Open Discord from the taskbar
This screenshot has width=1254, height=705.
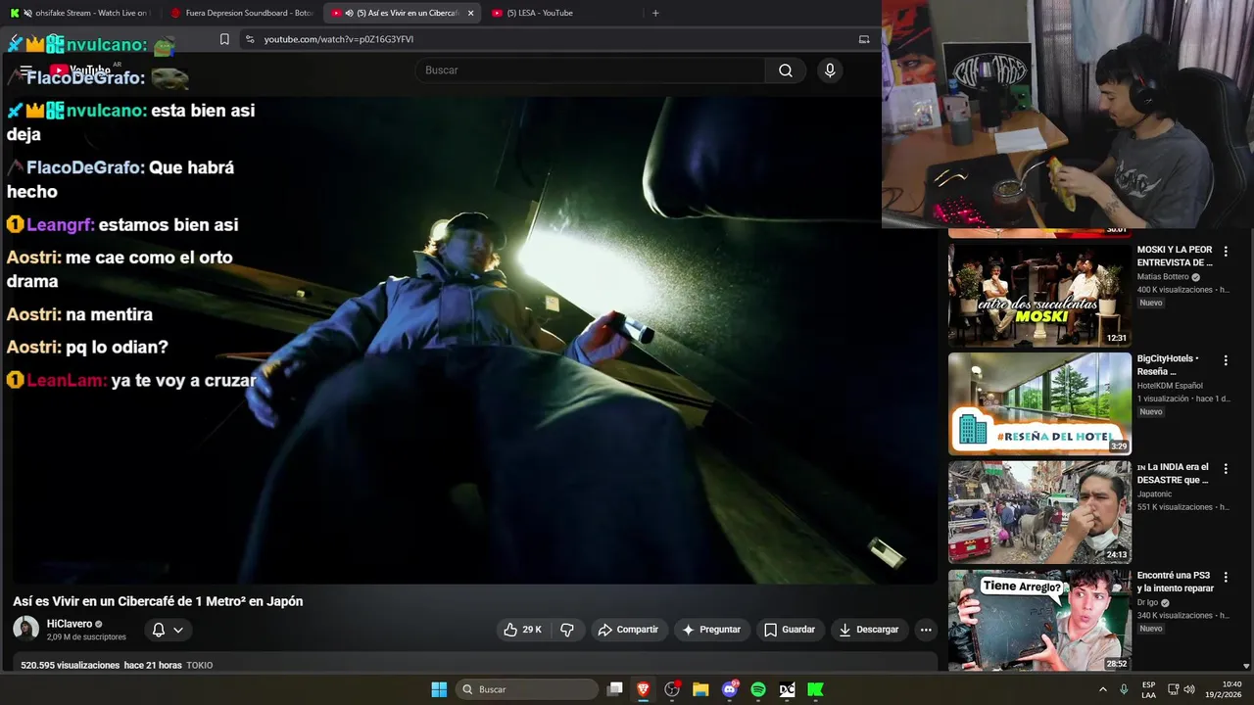[x=730, y=689]
